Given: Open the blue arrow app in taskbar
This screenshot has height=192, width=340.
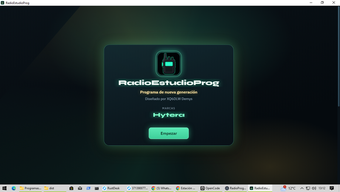Looking at the screenshot, I should click(88, 188).
